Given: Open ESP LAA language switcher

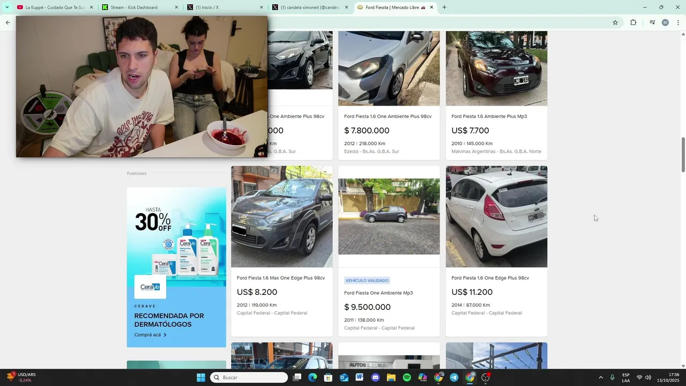Looking at the screenshot, I should pyautogui.click(x=626, y=377).
